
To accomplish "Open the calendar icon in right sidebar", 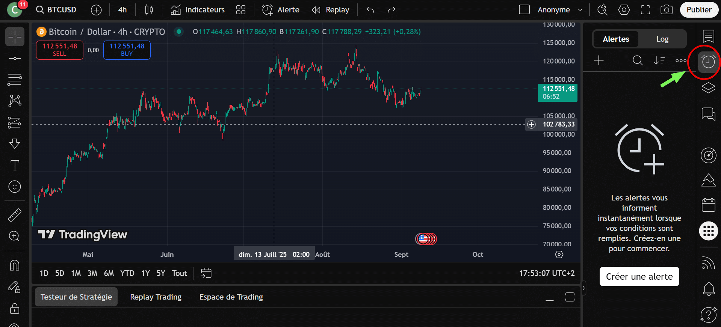I will point(708,205).
